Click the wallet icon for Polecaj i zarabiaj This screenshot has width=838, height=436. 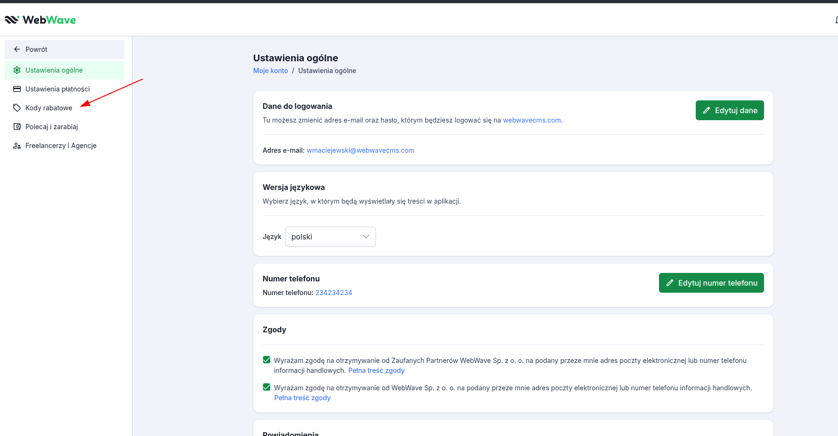17,127
